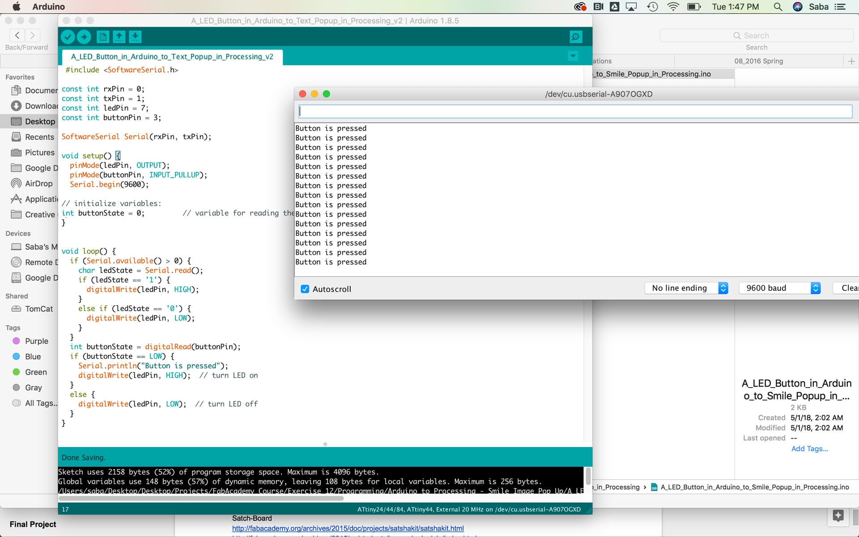This screenshot has width=859, height=537.
Task: Click the Arduino console vertical scrollbar
Action: click(588, 476)
